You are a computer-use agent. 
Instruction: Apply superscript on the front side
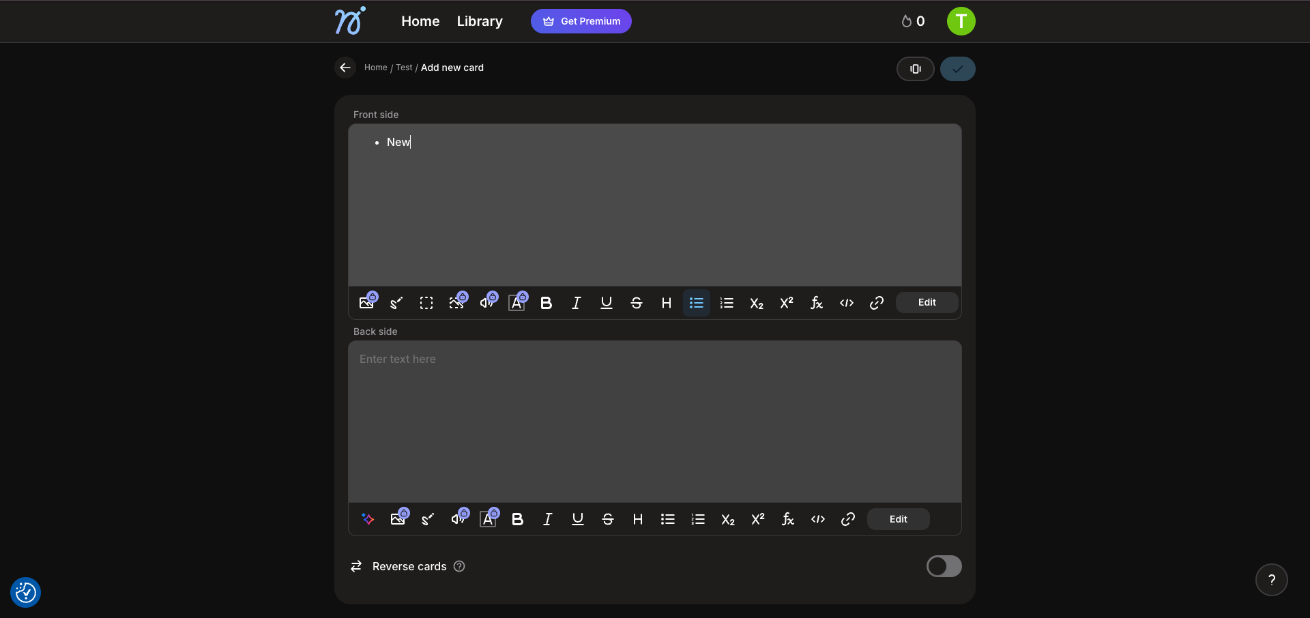[x=786, y=303]
